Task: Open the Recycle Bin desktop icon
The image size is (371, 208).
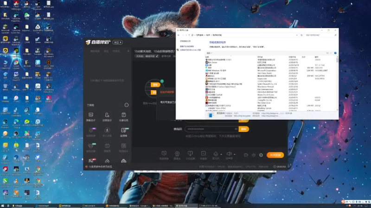Action: click(x=5, y=87)
